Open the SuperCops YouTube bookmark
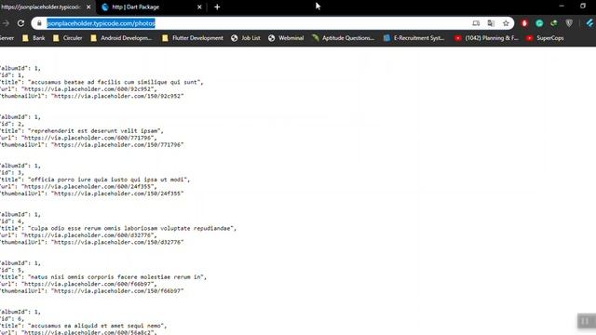This screenshot has height=335, width=596. [x=545, y=38]
